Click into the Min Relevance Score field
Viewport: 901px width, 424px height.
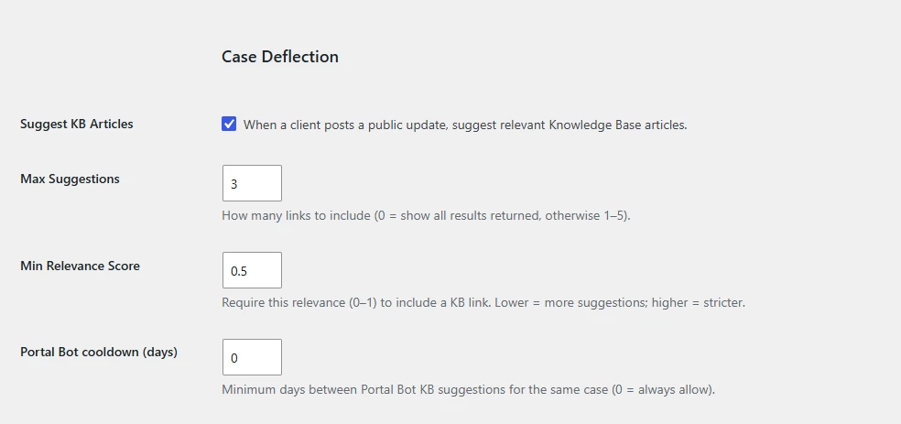pyautogui.click(x=252, y=270)
